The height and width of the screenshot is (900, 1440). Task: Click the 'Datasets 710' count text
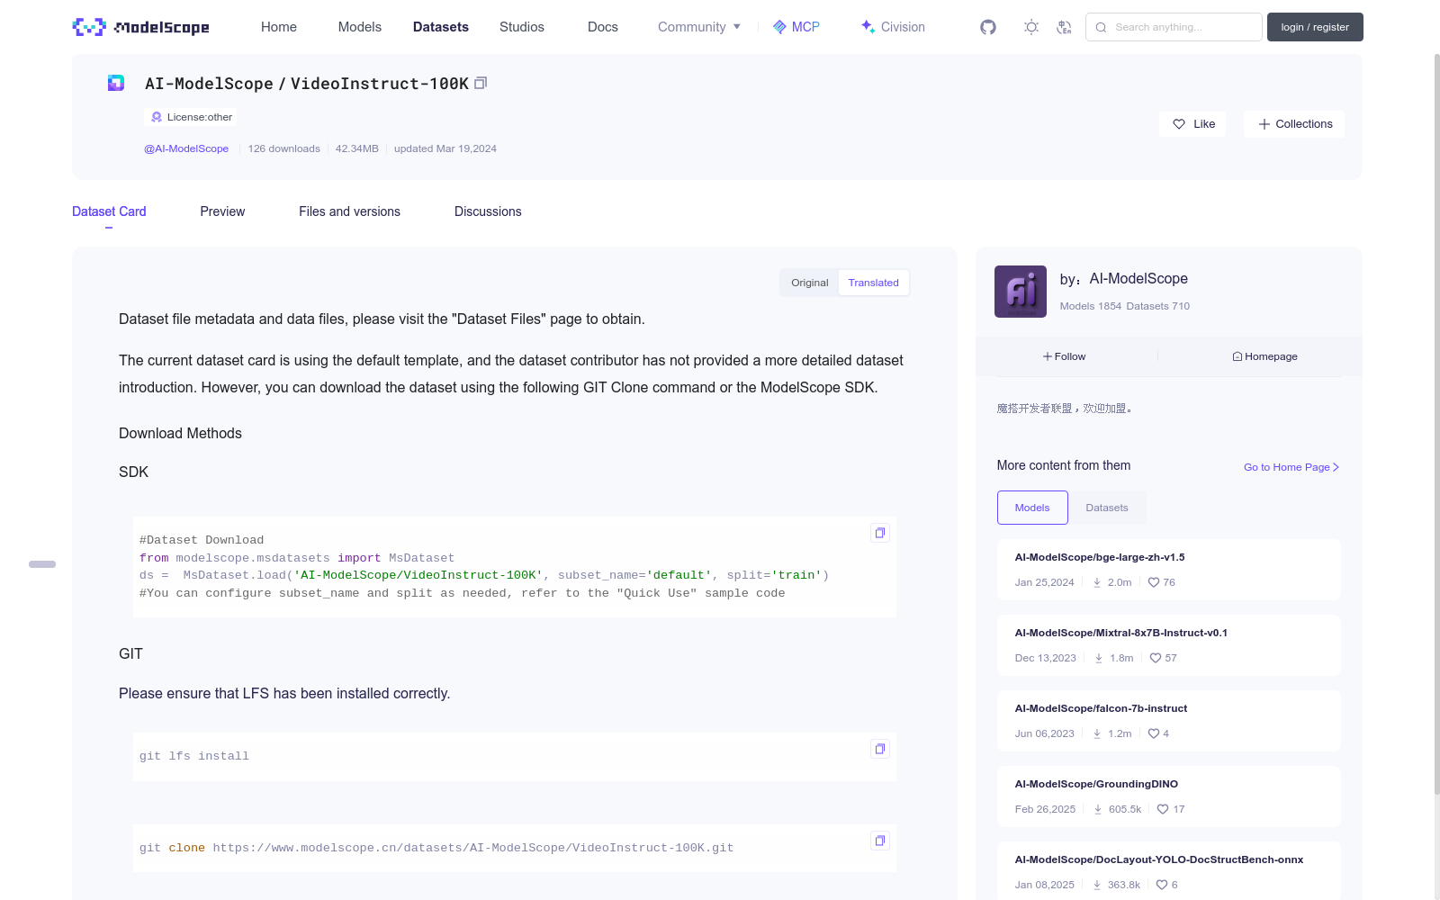point(1158,306)
